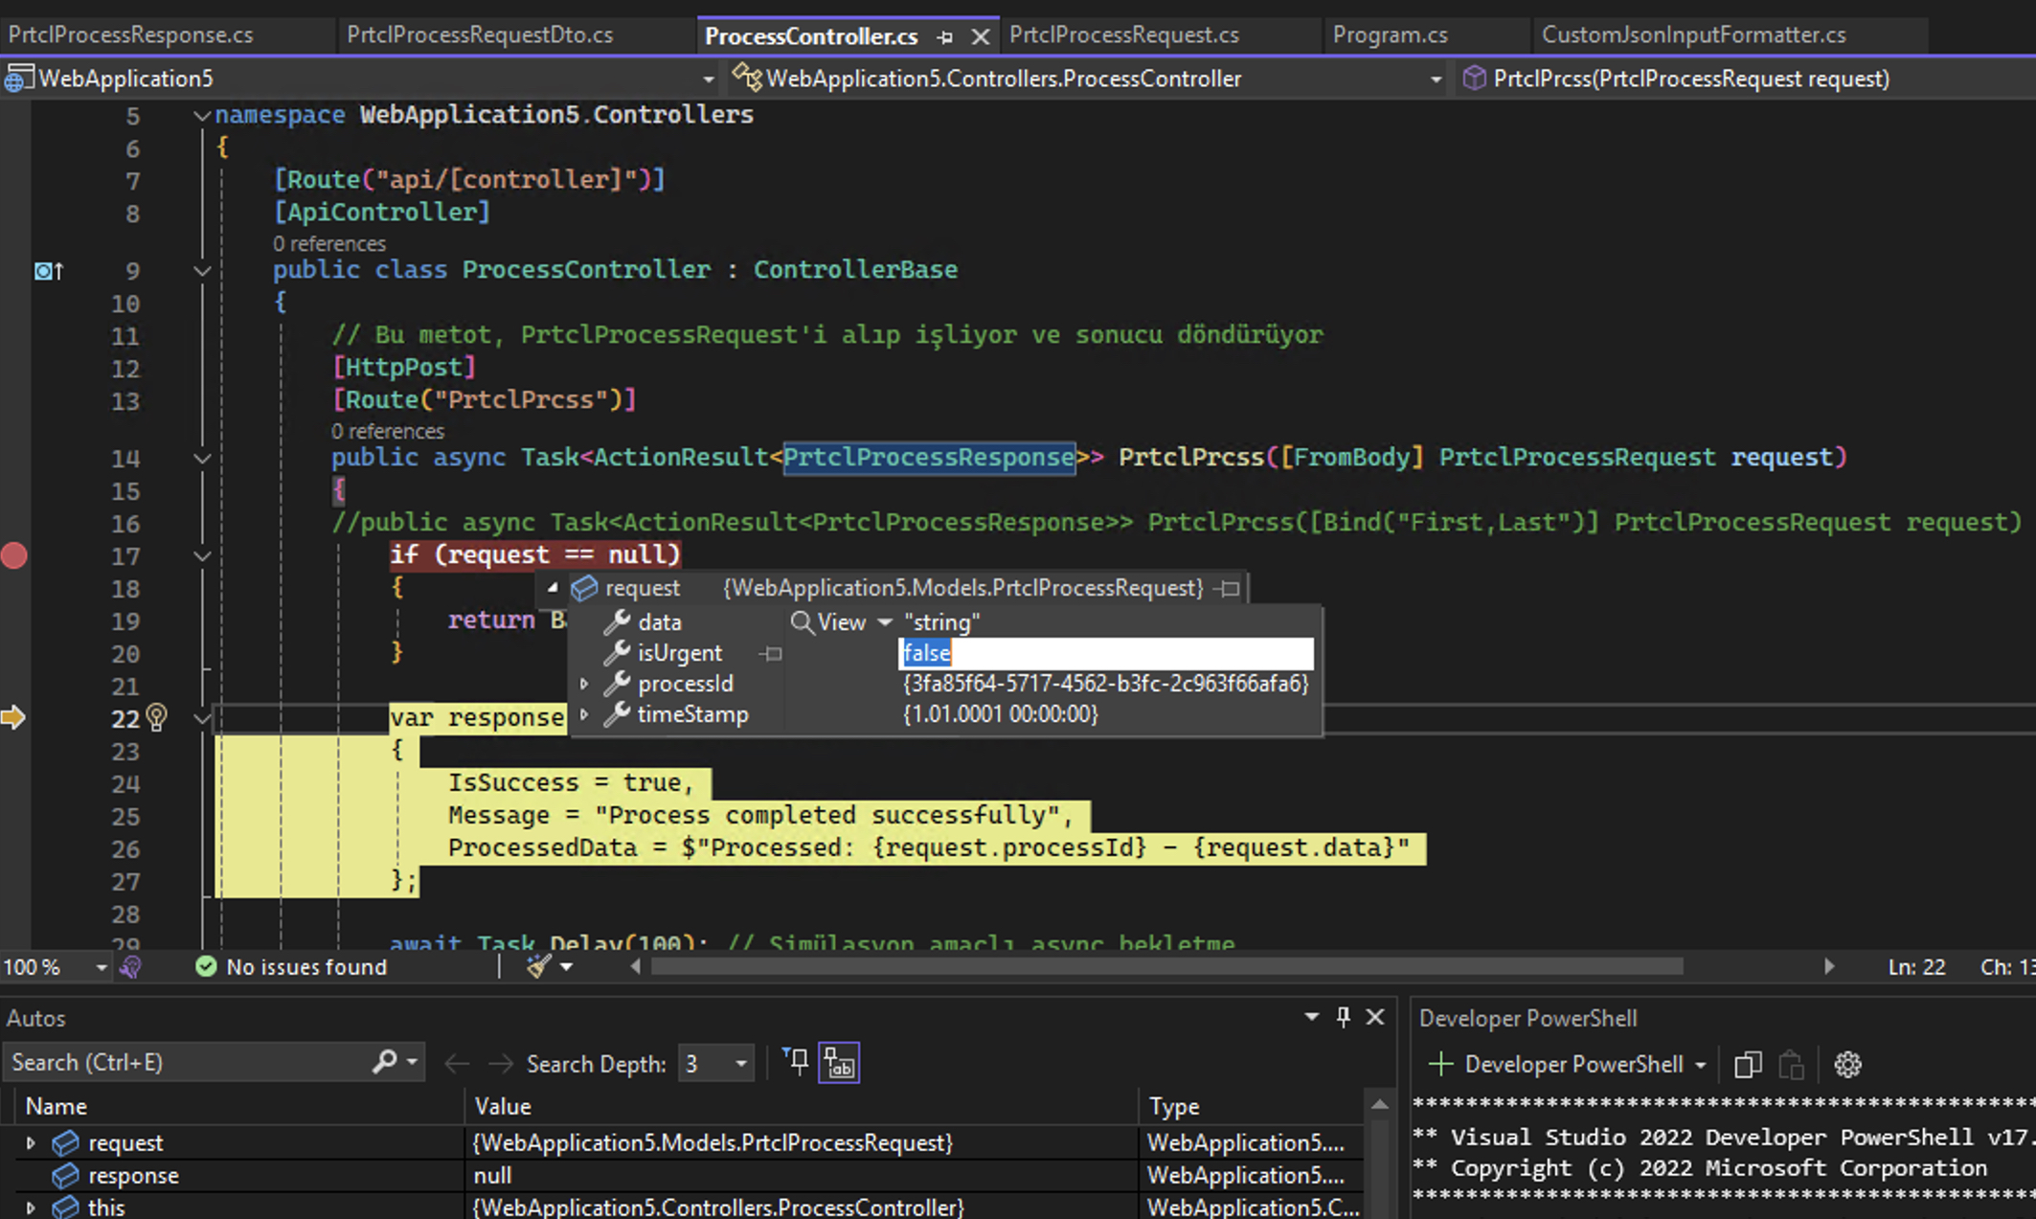
Task: Select the response row in Autos
Action: click(682, 1176)
